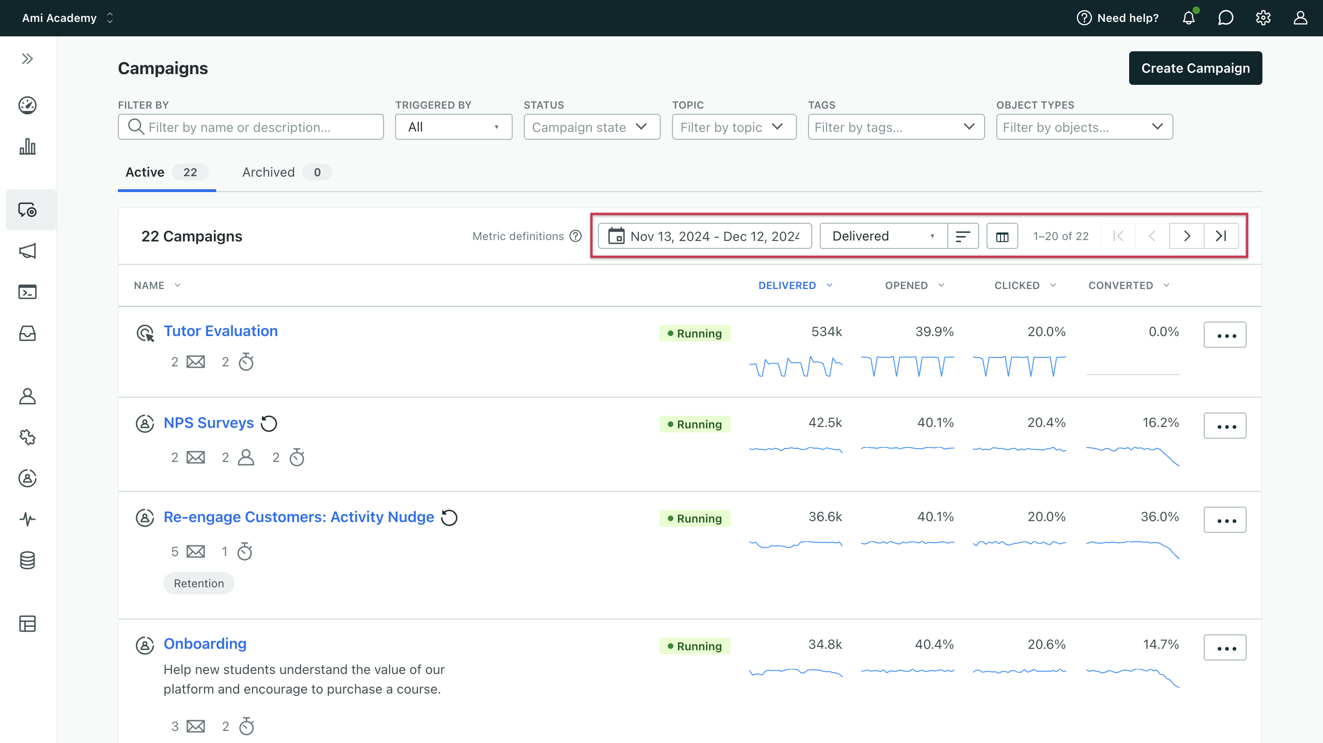
Task: Open the Filter by tags dropdown
Action: point(896,127)
